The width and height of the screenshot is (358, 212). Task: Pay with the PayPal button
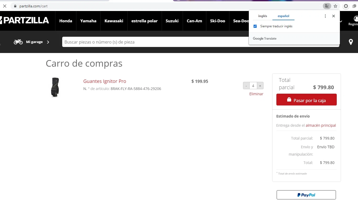click(306, 195)
